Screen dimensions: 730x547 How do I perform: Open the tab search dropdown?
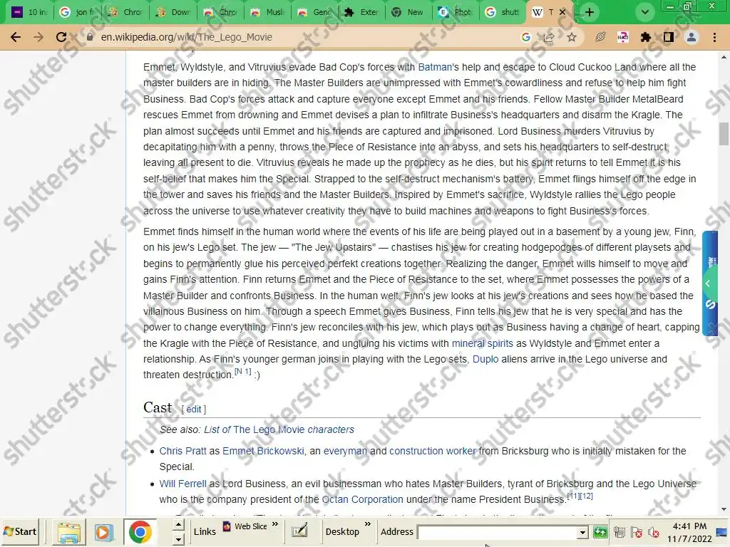click(x=644, y=12)
